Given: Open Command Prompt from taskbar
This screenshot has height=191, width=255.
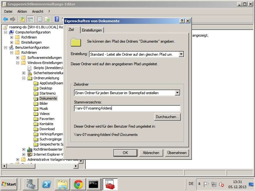Looking at the screenshot, I should coord(93,184).
